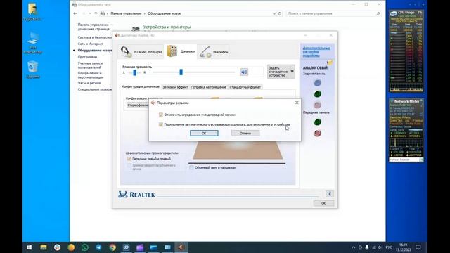Open the taskbar clock showing the date
This screenshot has width=450, height=253.
coord(403,247)
